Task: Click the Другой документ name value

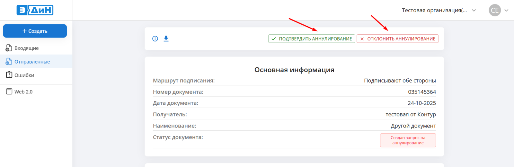Action: 413,126
